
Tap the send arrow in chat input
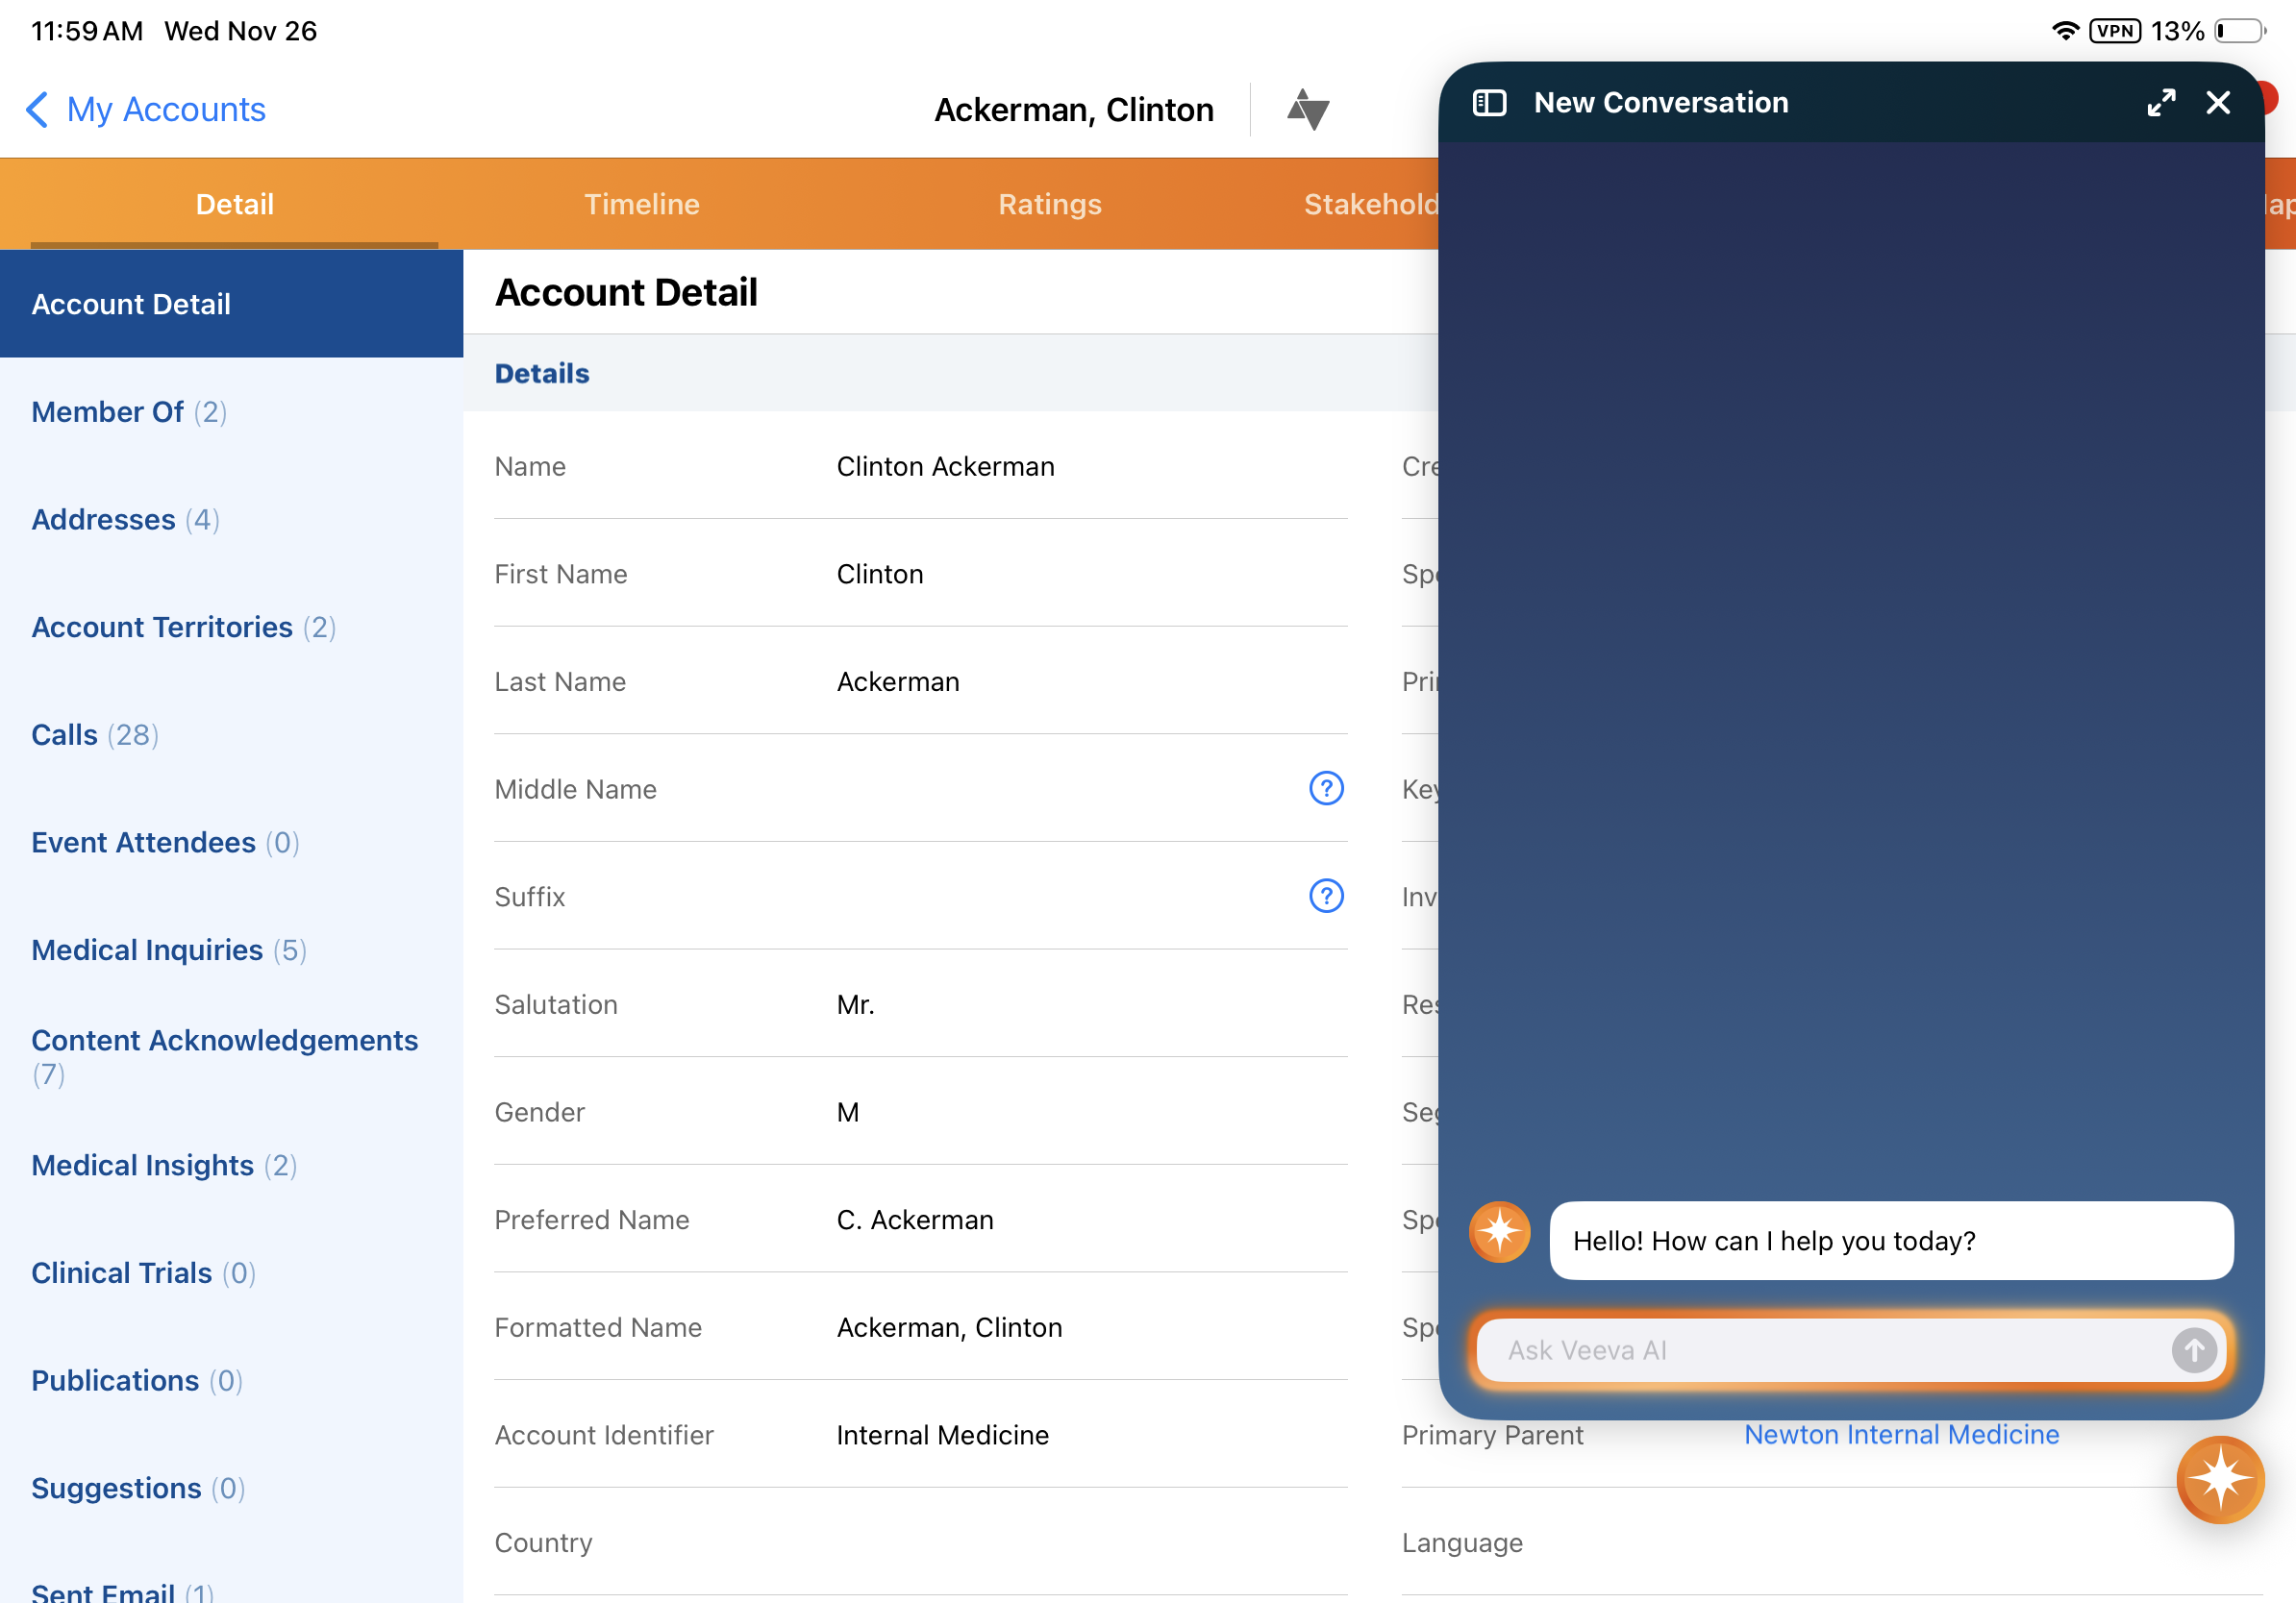point(2193,1350)
